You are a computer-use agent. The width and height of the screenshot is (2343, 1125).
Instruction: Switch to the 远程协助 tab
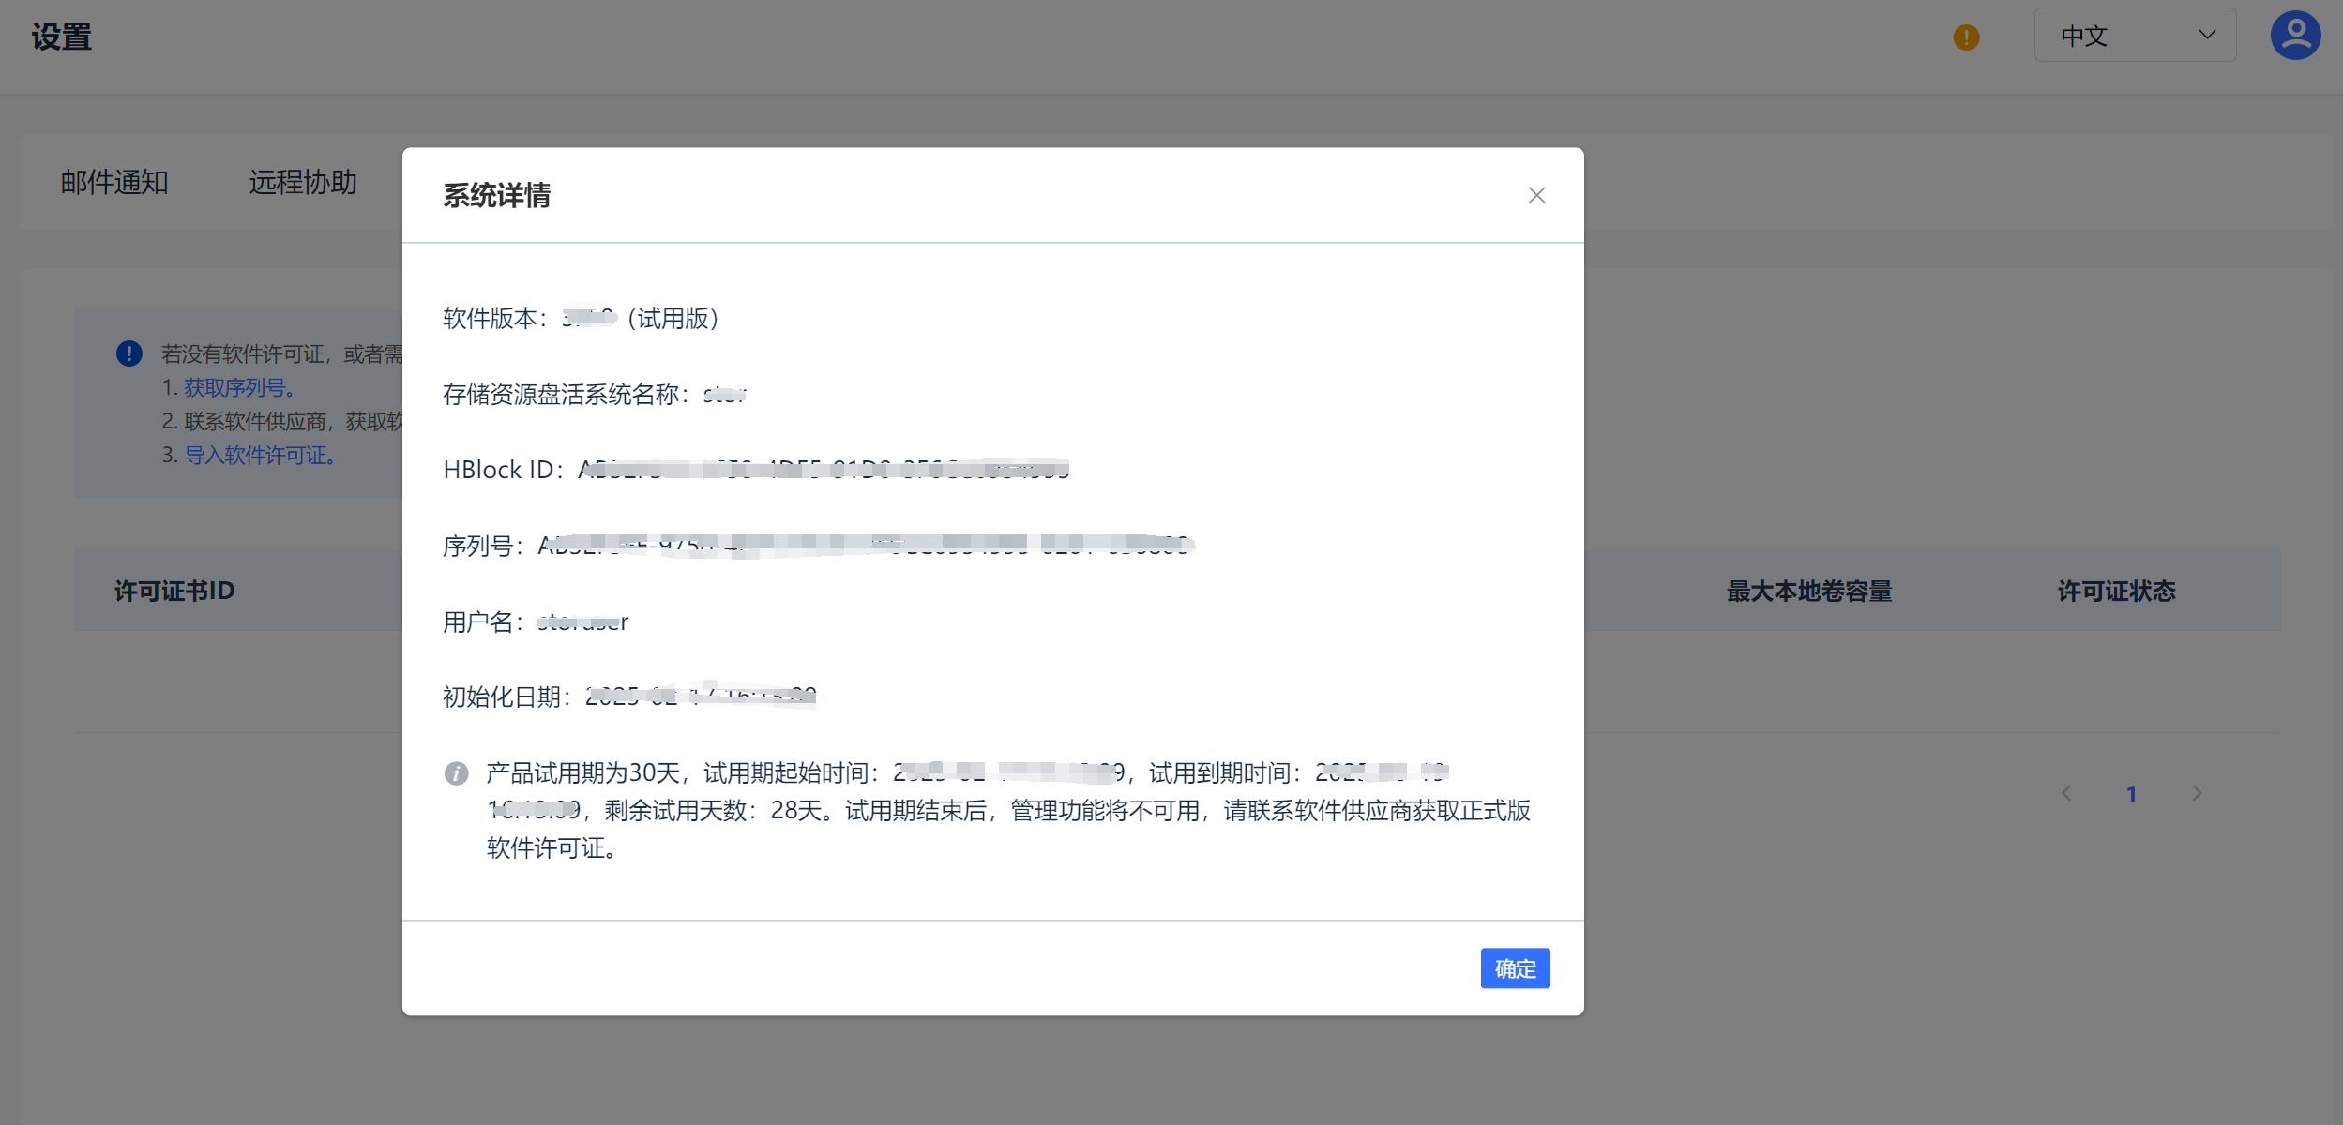303,182
